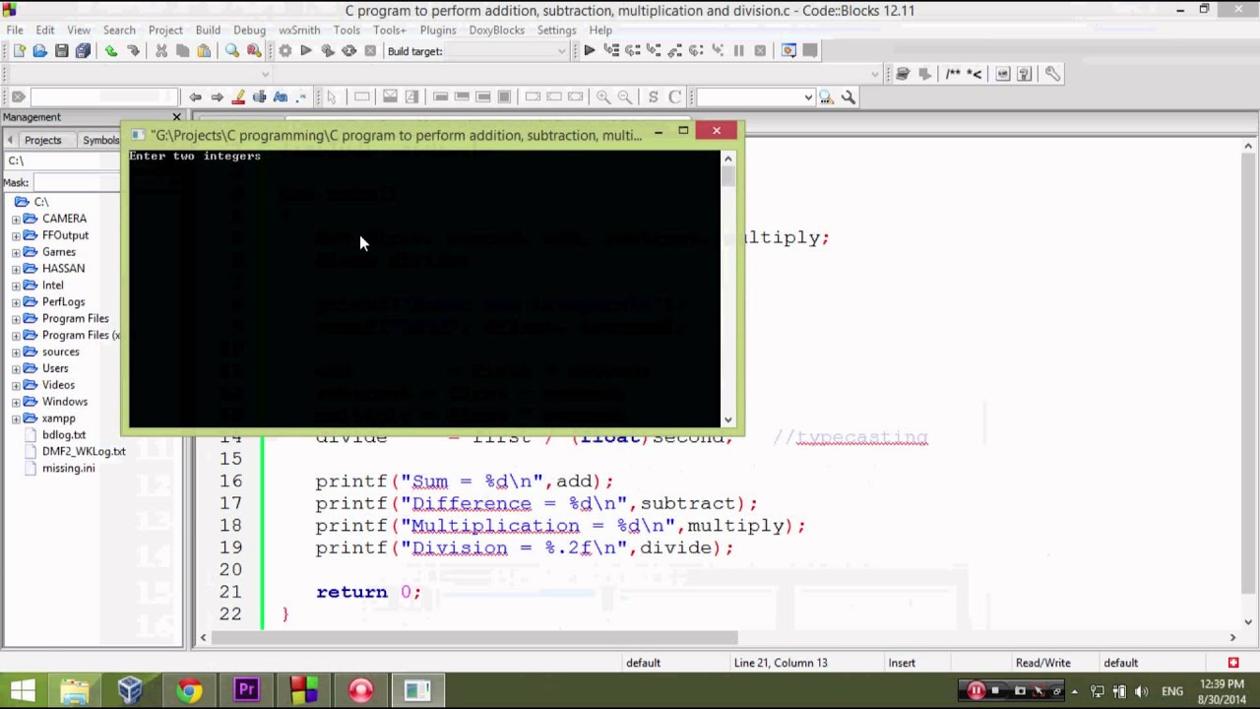Toggle highlight with the marker pen icon
Viewport: 1260px width, 709px height.
(x=238, y=97)
